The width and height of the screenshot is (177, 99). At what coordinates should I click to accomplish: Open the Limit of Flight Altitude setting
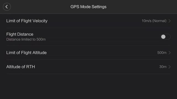(88, 53)
